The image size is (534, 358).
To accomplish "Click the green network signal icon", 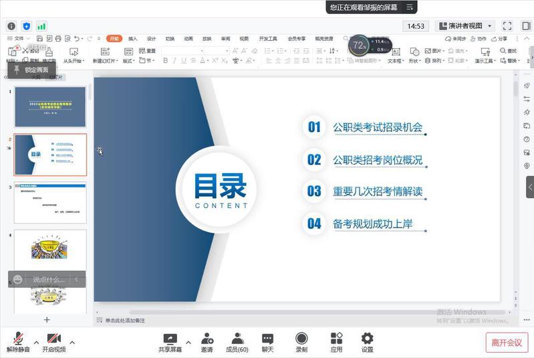I will 41,26.
